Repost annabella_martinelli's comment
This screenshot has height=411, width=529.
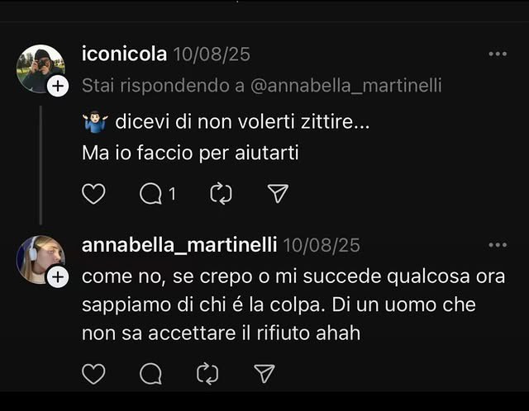207,375
